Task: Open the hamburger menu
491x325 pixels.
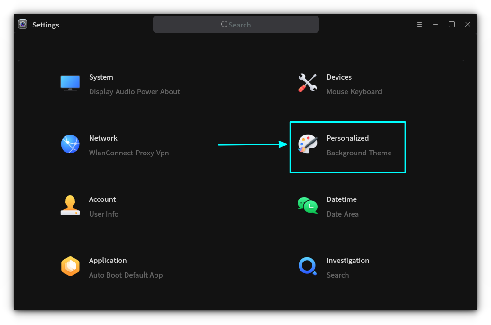Action: pos(419,24)
